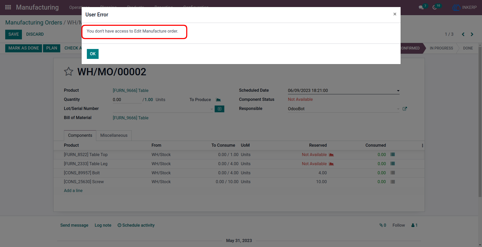The image size is (482, 247).
Task: Go to next record arrow
Action: click(x=472, y=34)
